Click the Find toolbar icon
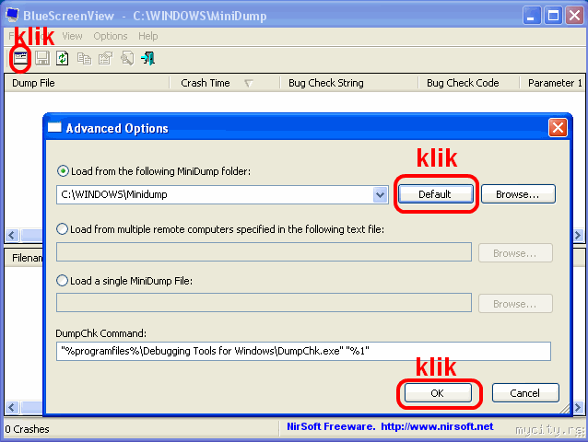The image size is (588, 442). (x=127, y=58)
